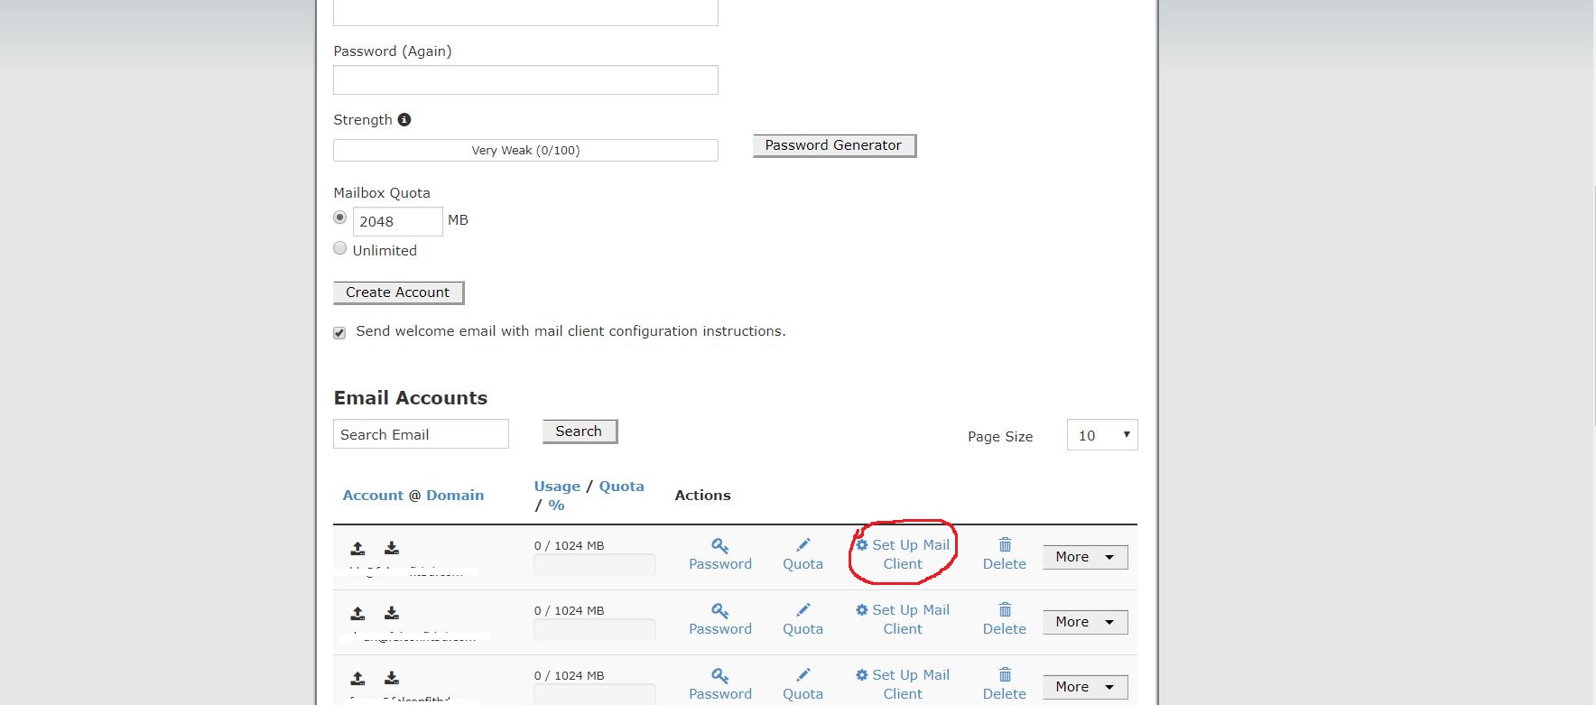Click usage bar in first account row
The image size is (1596, 705).
coord(595,565)
